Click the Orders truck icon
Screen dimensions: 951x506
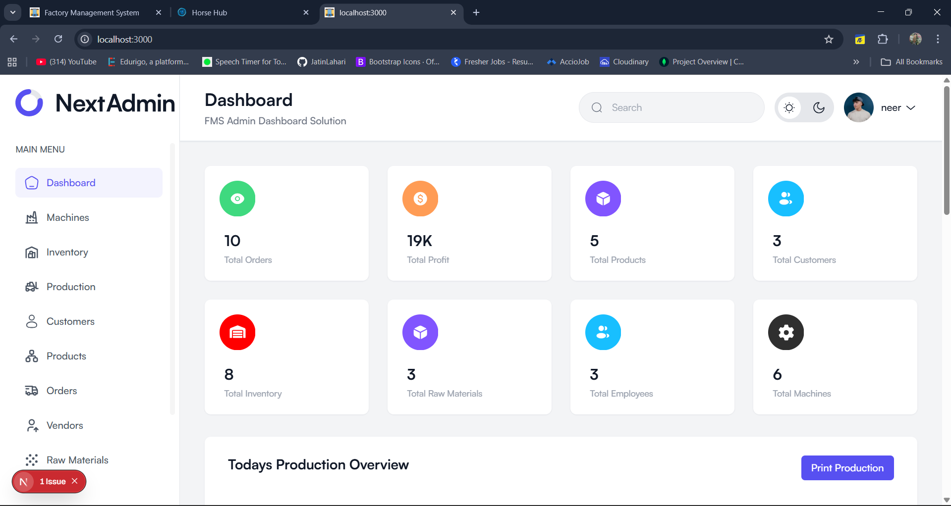pos(32,391)
